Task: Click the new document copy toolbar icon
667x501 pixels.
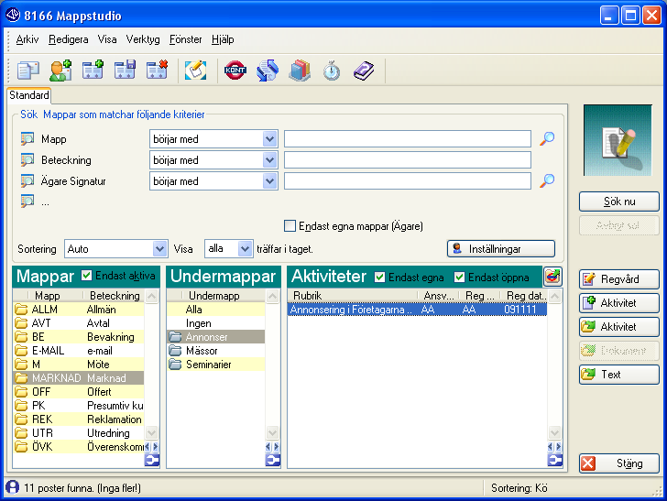Action: 28,71
